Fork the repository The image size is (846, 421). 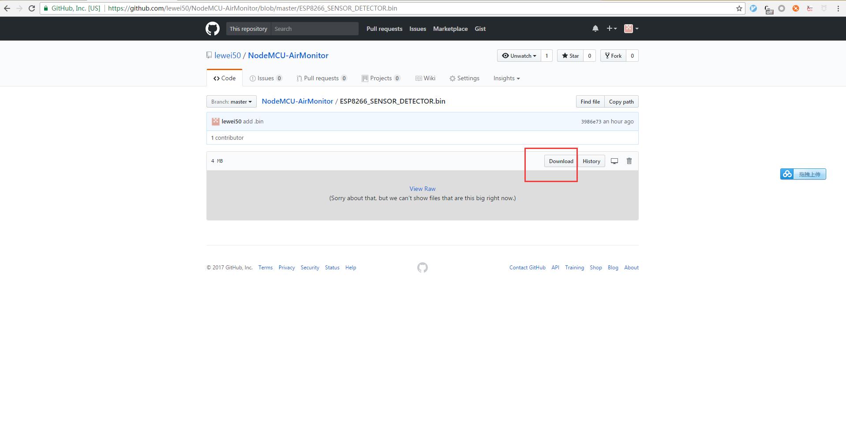613,56
